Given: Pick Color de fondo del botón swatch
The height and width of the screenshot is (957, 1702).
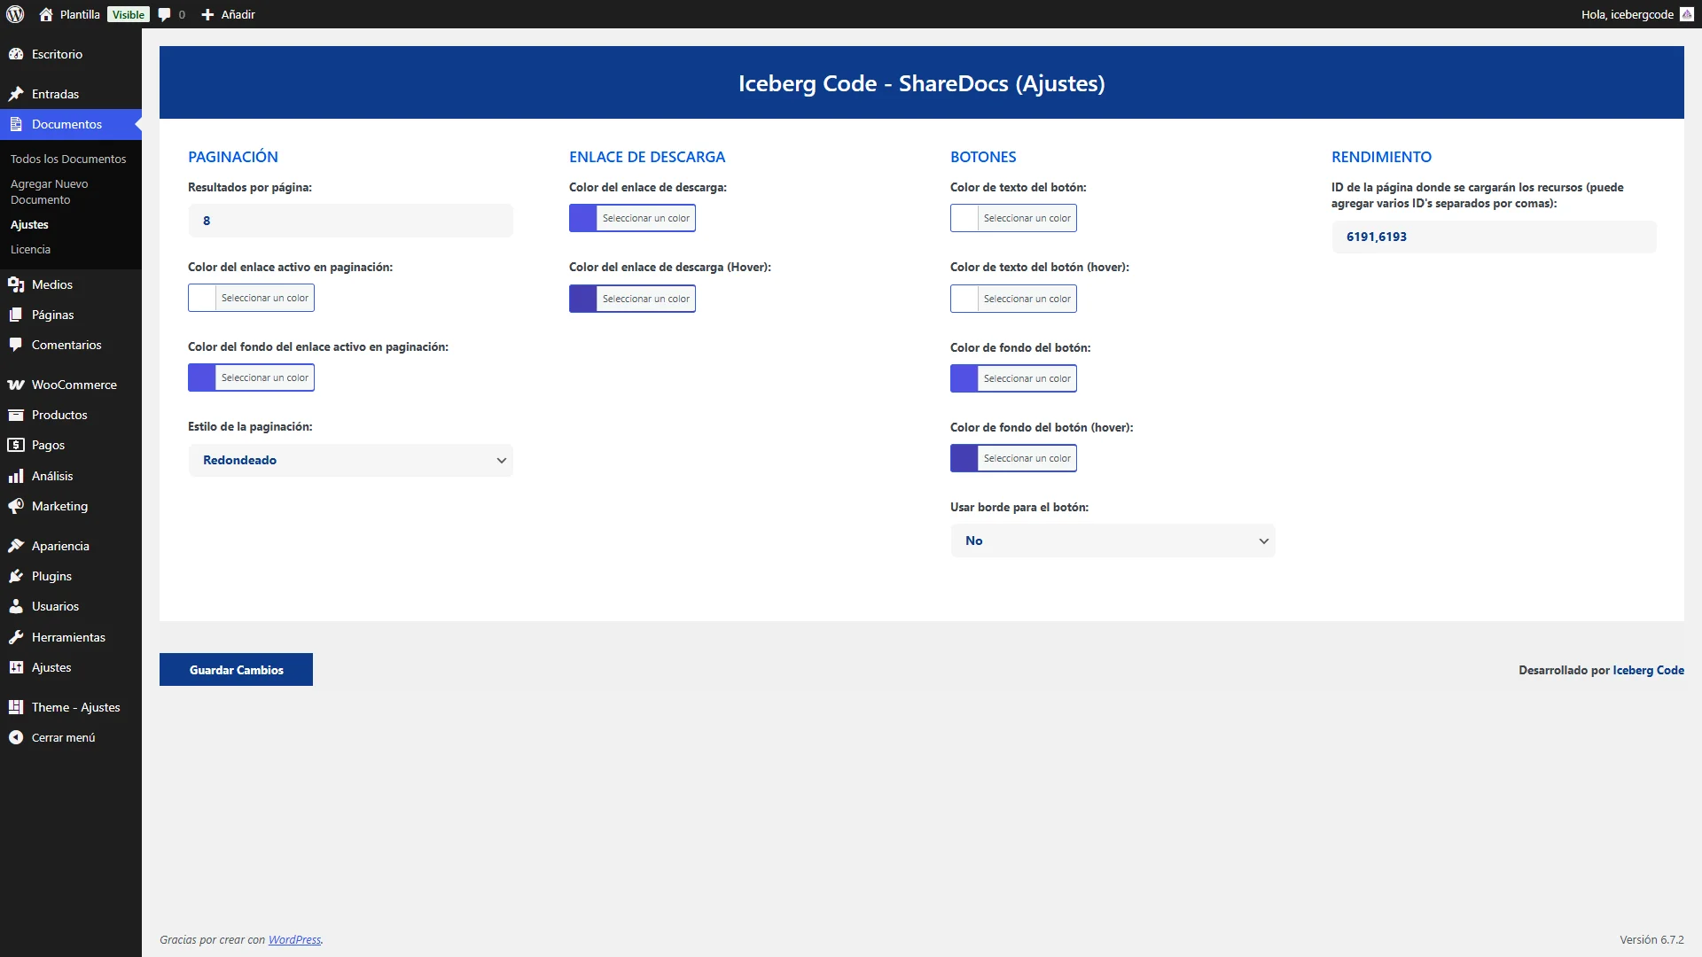Looking at the screenshot, I should point(964,378).
